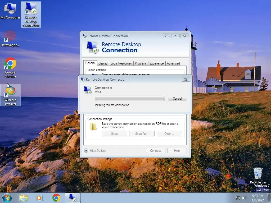Switch to the Display tab
Image resolution: width=271 pixels, height=203 pixels.
(103, 63)
